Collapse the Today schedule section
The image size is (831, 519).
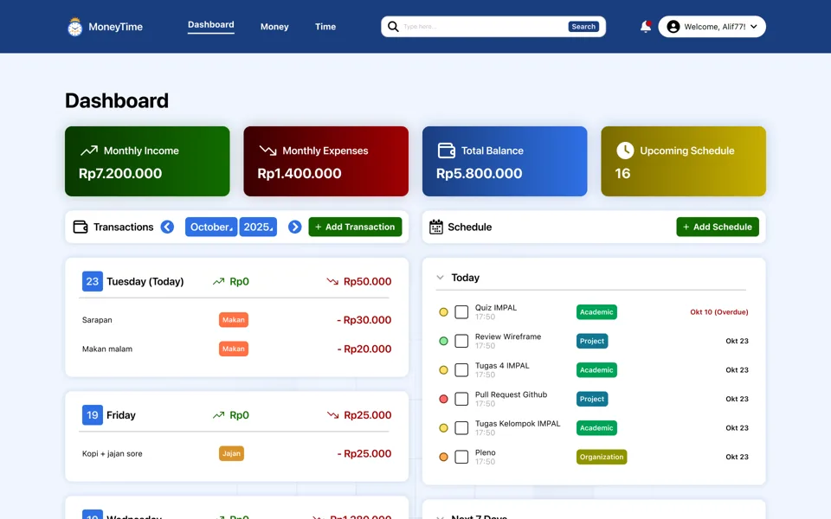(x=440, y=278)
